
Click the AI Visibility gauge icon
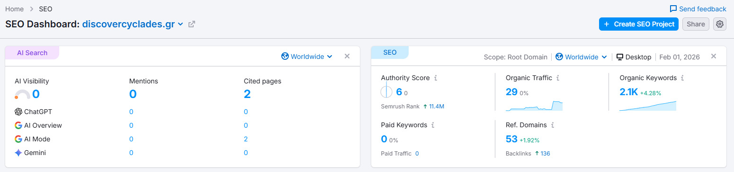click(22, 94)
